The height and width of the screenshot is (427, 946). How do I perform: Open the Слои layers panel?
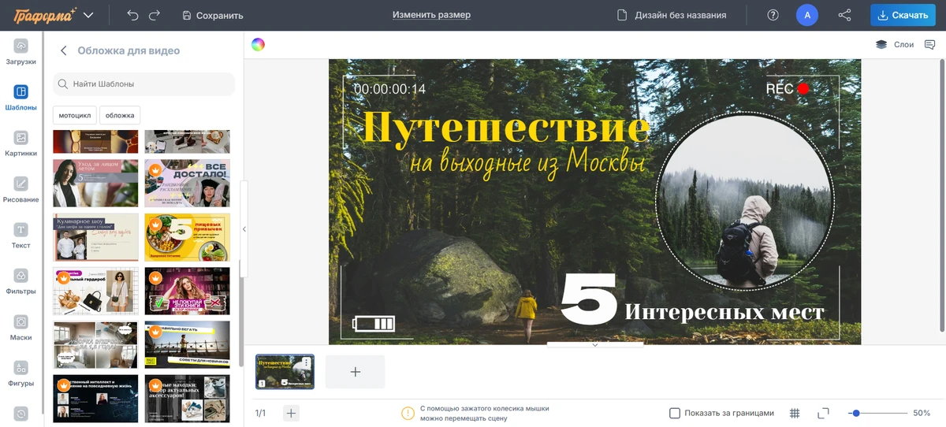click(x=895, y=45)
